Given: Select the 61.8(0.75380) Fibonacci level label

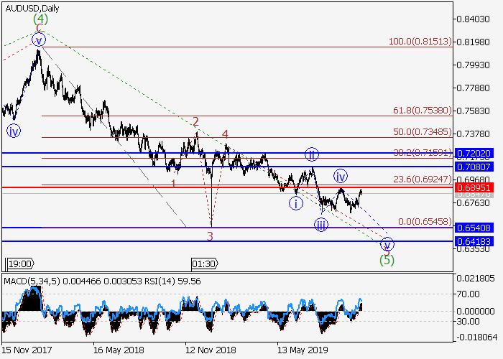Looking at the screenshot, I should pyautogui.click(x=422, y=111).
